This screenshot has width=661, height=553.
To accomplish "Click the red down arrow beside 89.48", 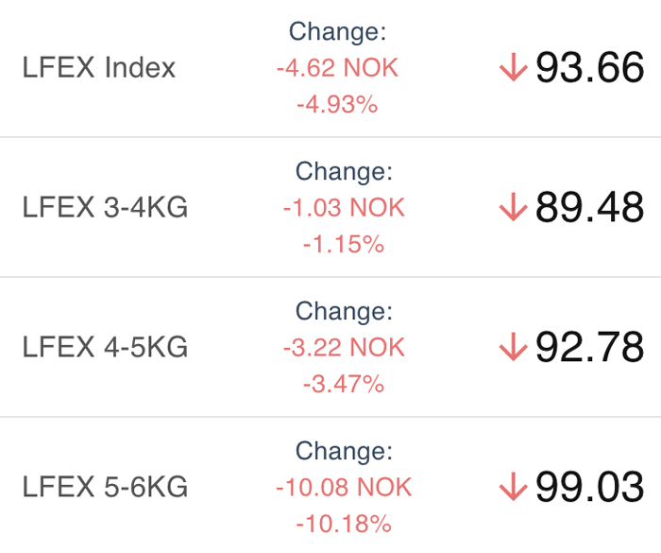I will point(513,207).
